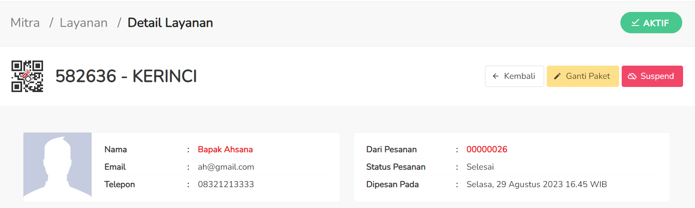Click the pencil icon in Ganti Paket
Image resolution: width=695 pixels, height=208 pixels.
click(x=557, y=76)
